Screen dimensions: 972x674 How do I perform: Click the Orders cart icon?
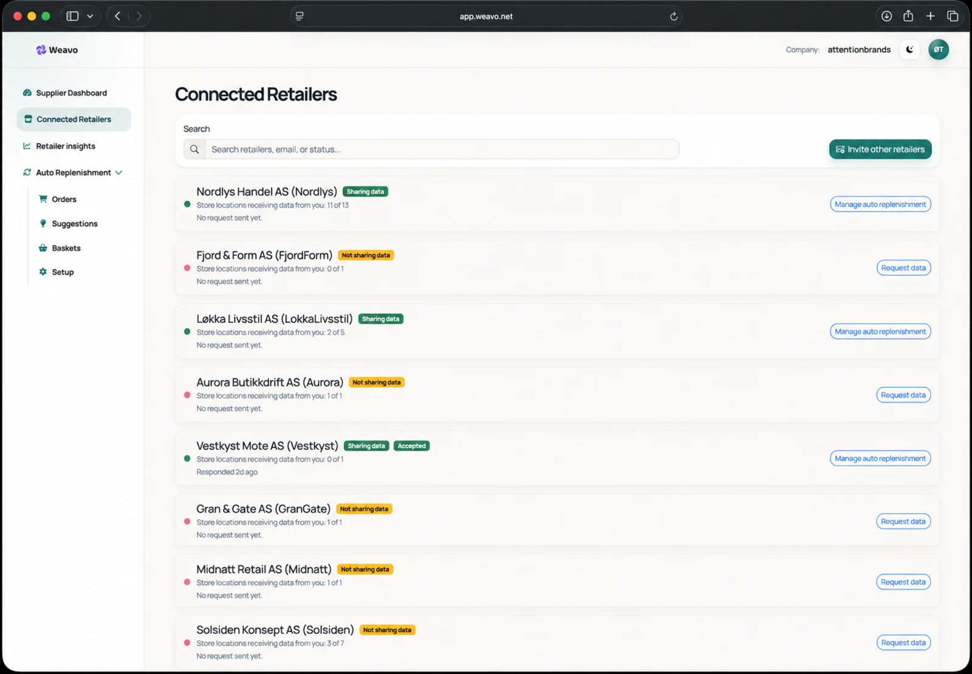pyautogui.click(x=43, y=199)
